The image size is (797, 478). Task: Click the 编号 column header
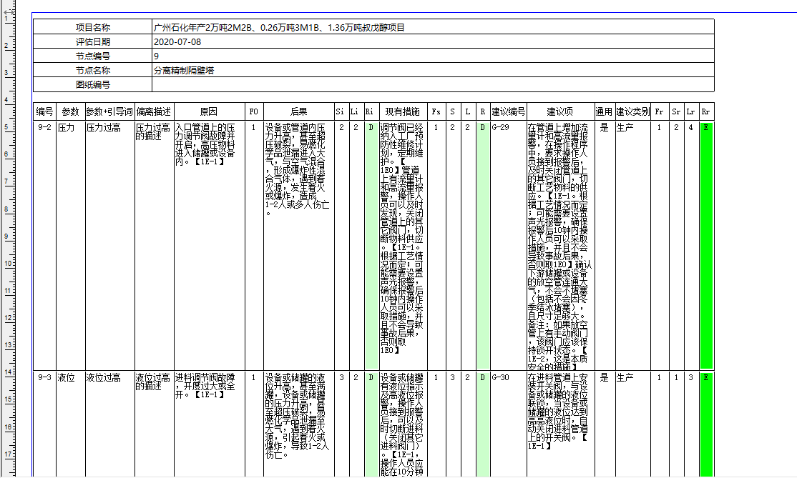45,111
